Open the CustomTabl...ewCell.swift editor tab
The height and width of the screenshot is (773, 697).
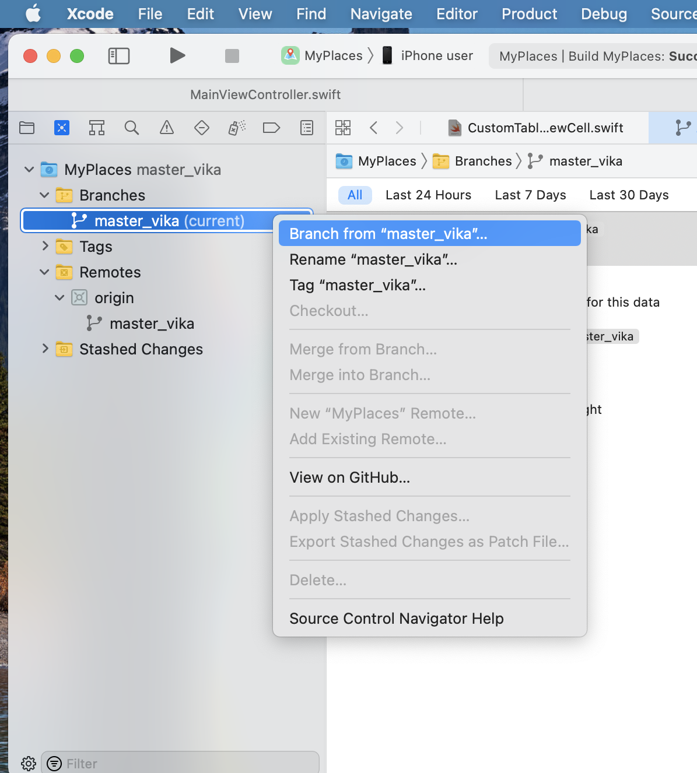[x=537, y=128]
